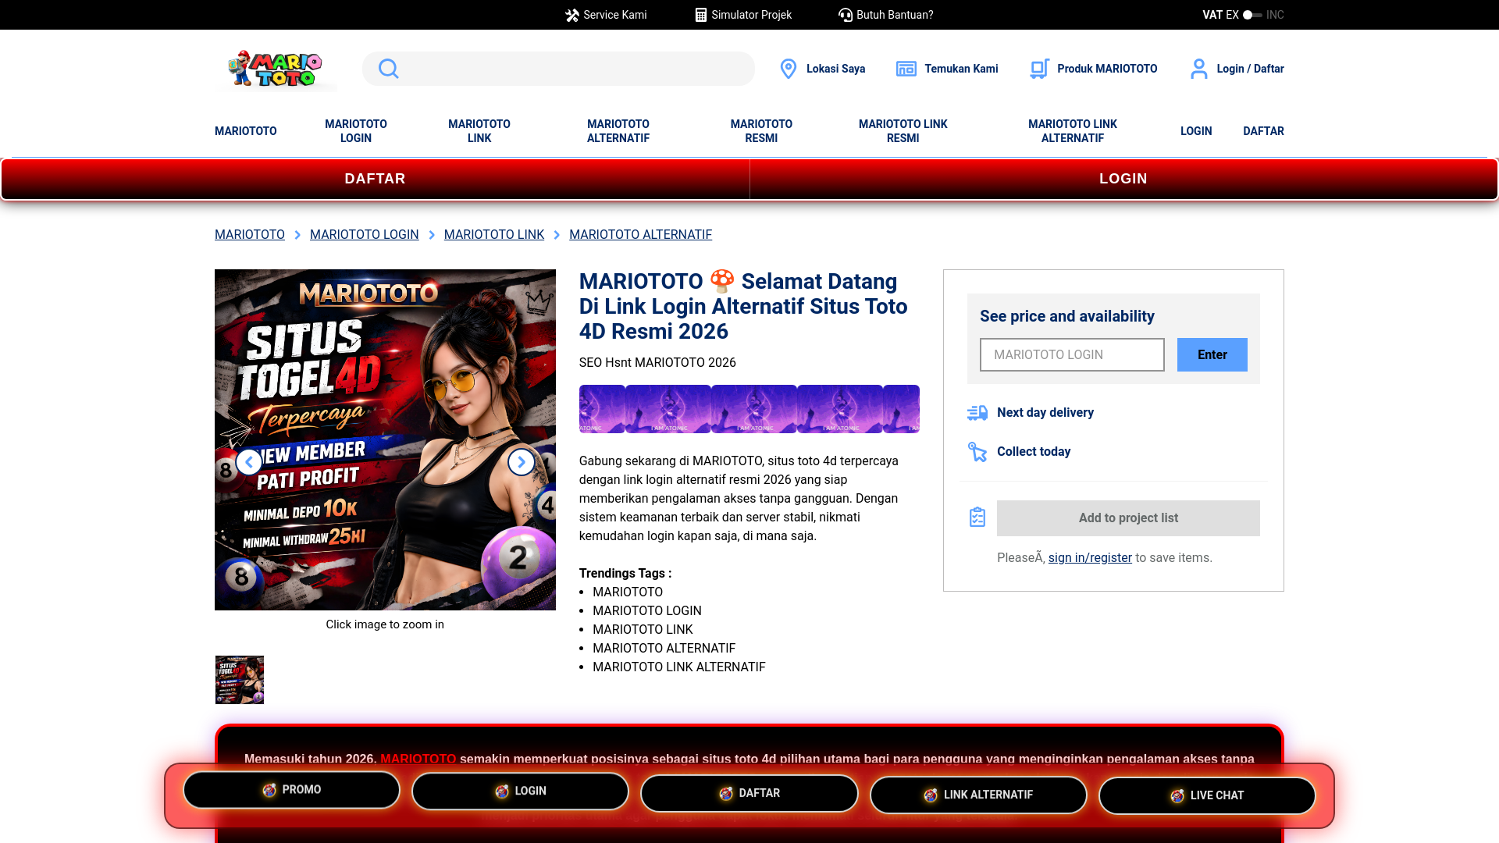Click red MARIOTOTO link in article
Screen dimensions: 1499x843
(418, 759)
